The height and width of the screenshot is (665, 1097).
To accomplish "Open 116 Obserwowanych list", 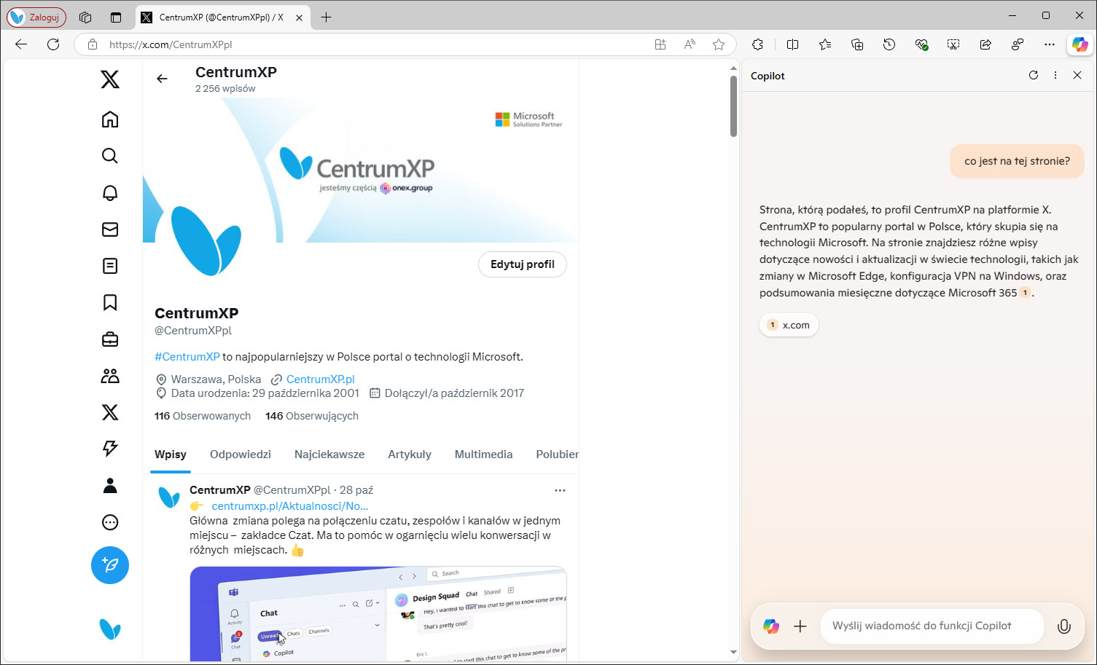I will tap(203, 416).
